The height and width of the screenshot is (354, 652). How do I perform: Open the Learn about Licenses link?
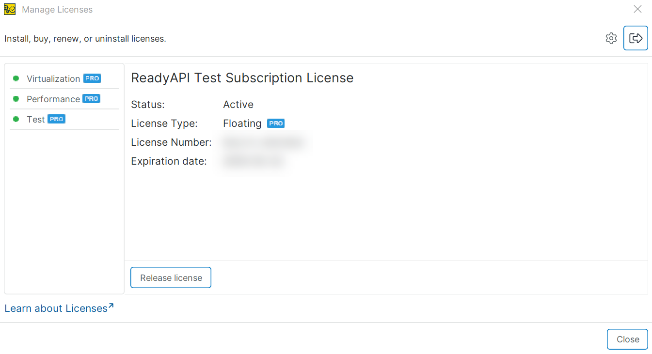pyautogui.click(x=59, y=308)
